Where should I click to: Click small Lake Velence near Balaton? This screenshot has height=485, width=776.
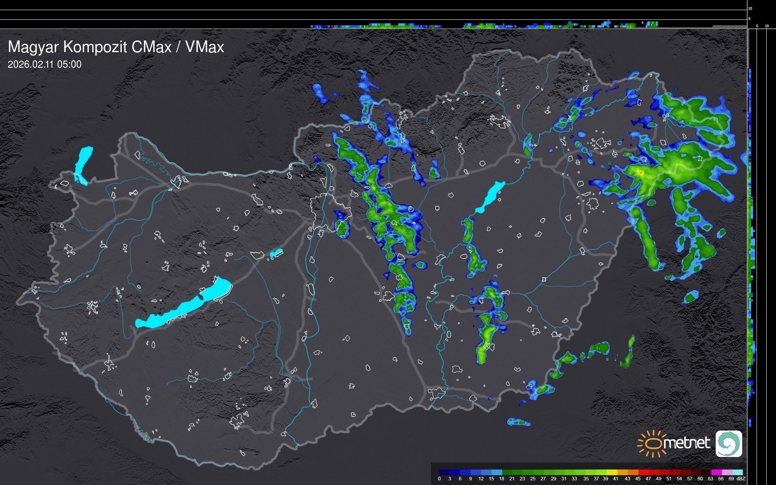276,253
